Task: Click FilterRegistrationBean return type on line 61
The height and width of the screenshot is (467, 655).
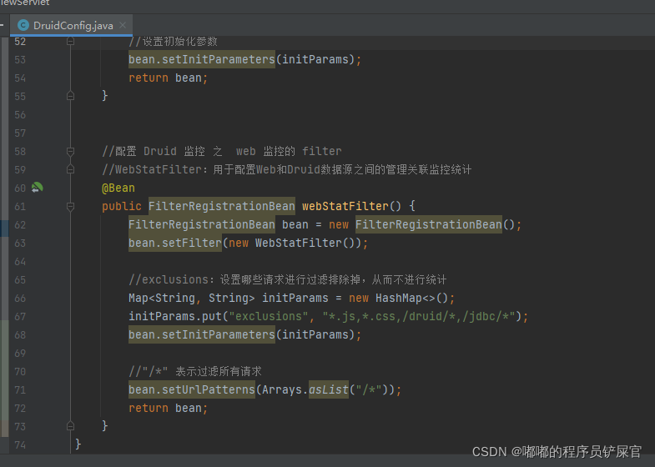Action: 222,206
